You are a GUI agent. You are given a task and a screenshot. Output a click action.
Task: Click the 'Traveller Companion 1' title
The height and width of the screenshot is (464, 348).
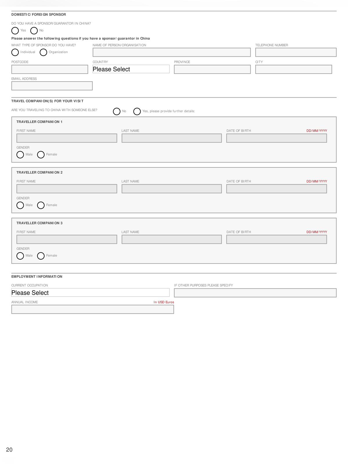[39, 122]
